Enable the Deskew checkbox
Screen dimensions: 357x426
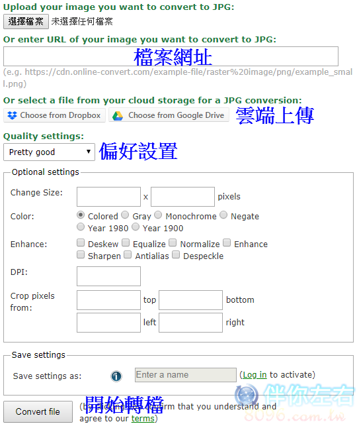(81, 242)
